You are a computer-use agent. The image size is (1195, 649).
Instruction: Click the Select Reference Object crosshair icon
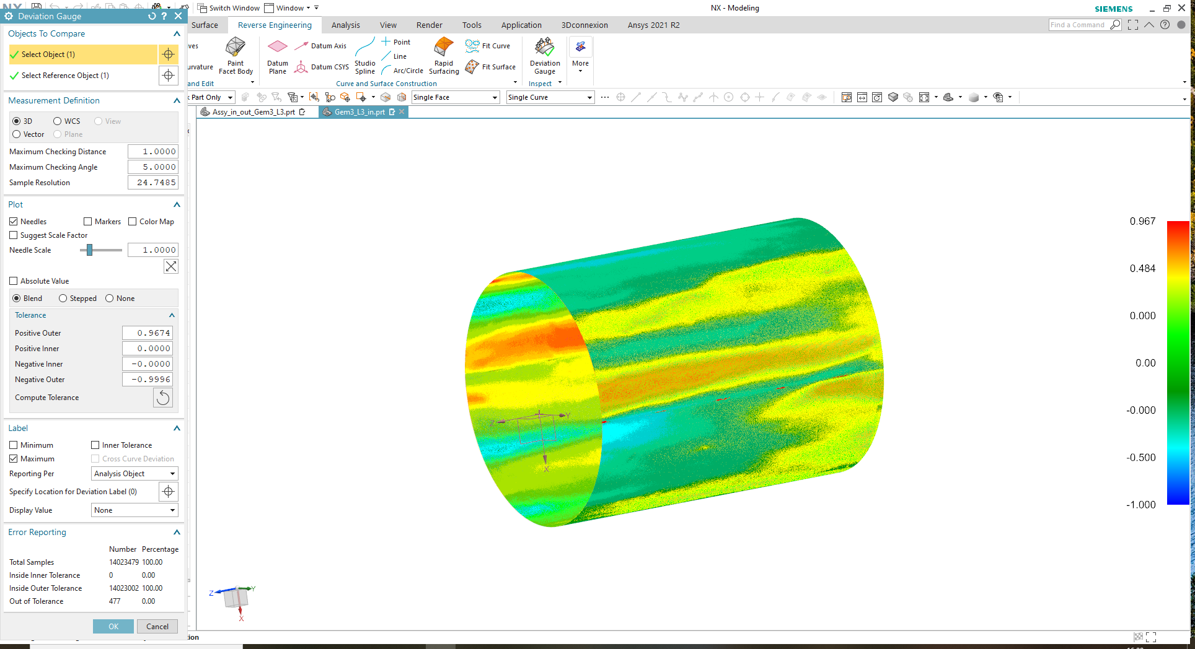point(168,76)
